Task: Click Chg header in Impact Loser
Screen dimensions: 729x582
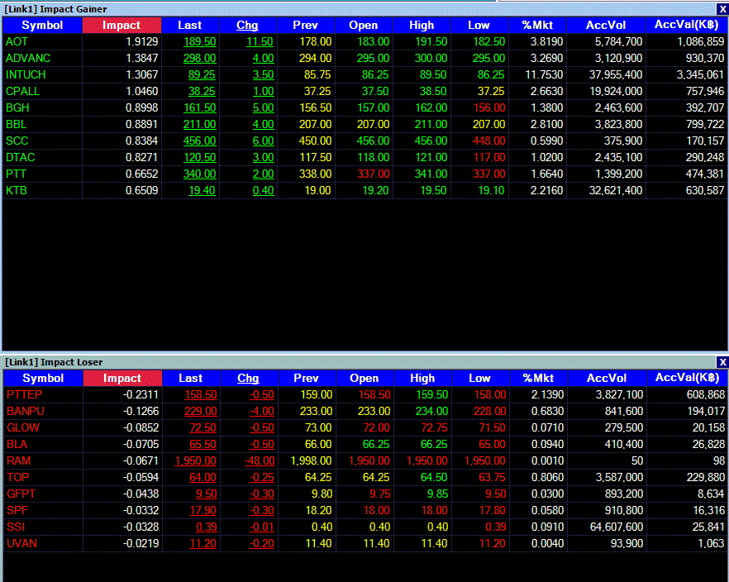Action: tap(248, 378)
